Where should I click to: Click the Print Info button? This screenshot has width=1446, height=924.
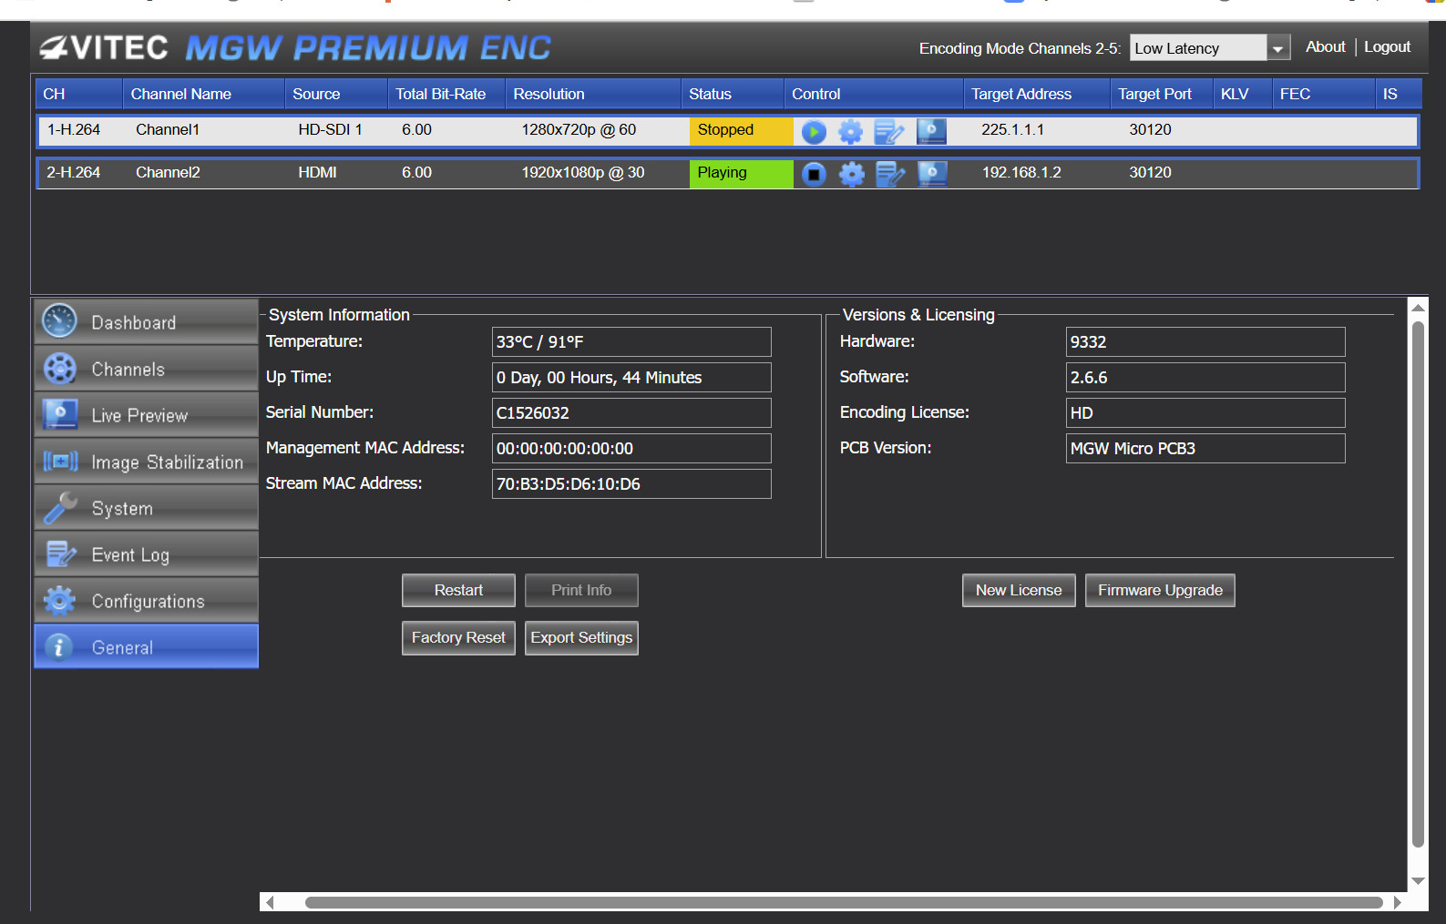(x=581, y=590)
